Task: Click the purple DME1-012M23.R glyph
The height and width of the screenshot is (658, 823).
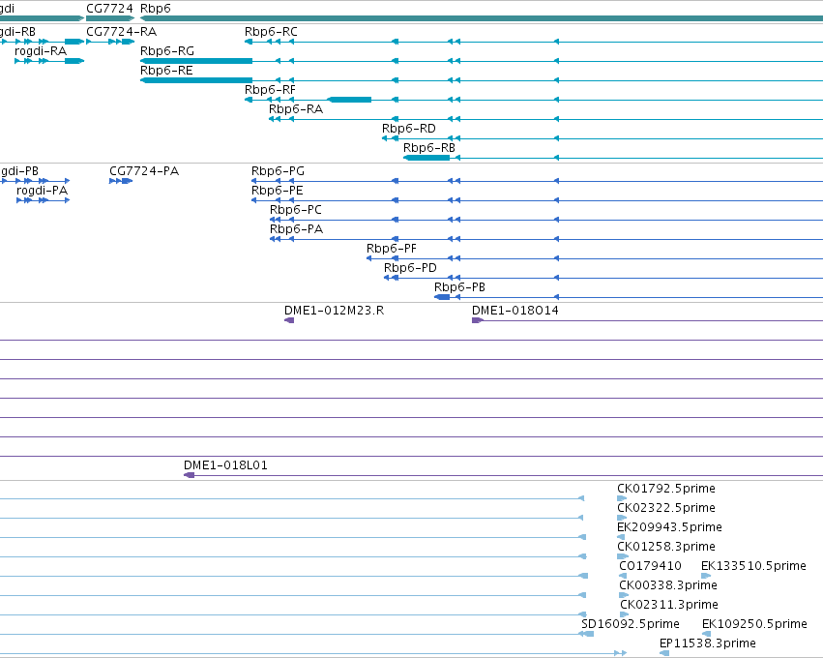Action: [x=289, y=320]
